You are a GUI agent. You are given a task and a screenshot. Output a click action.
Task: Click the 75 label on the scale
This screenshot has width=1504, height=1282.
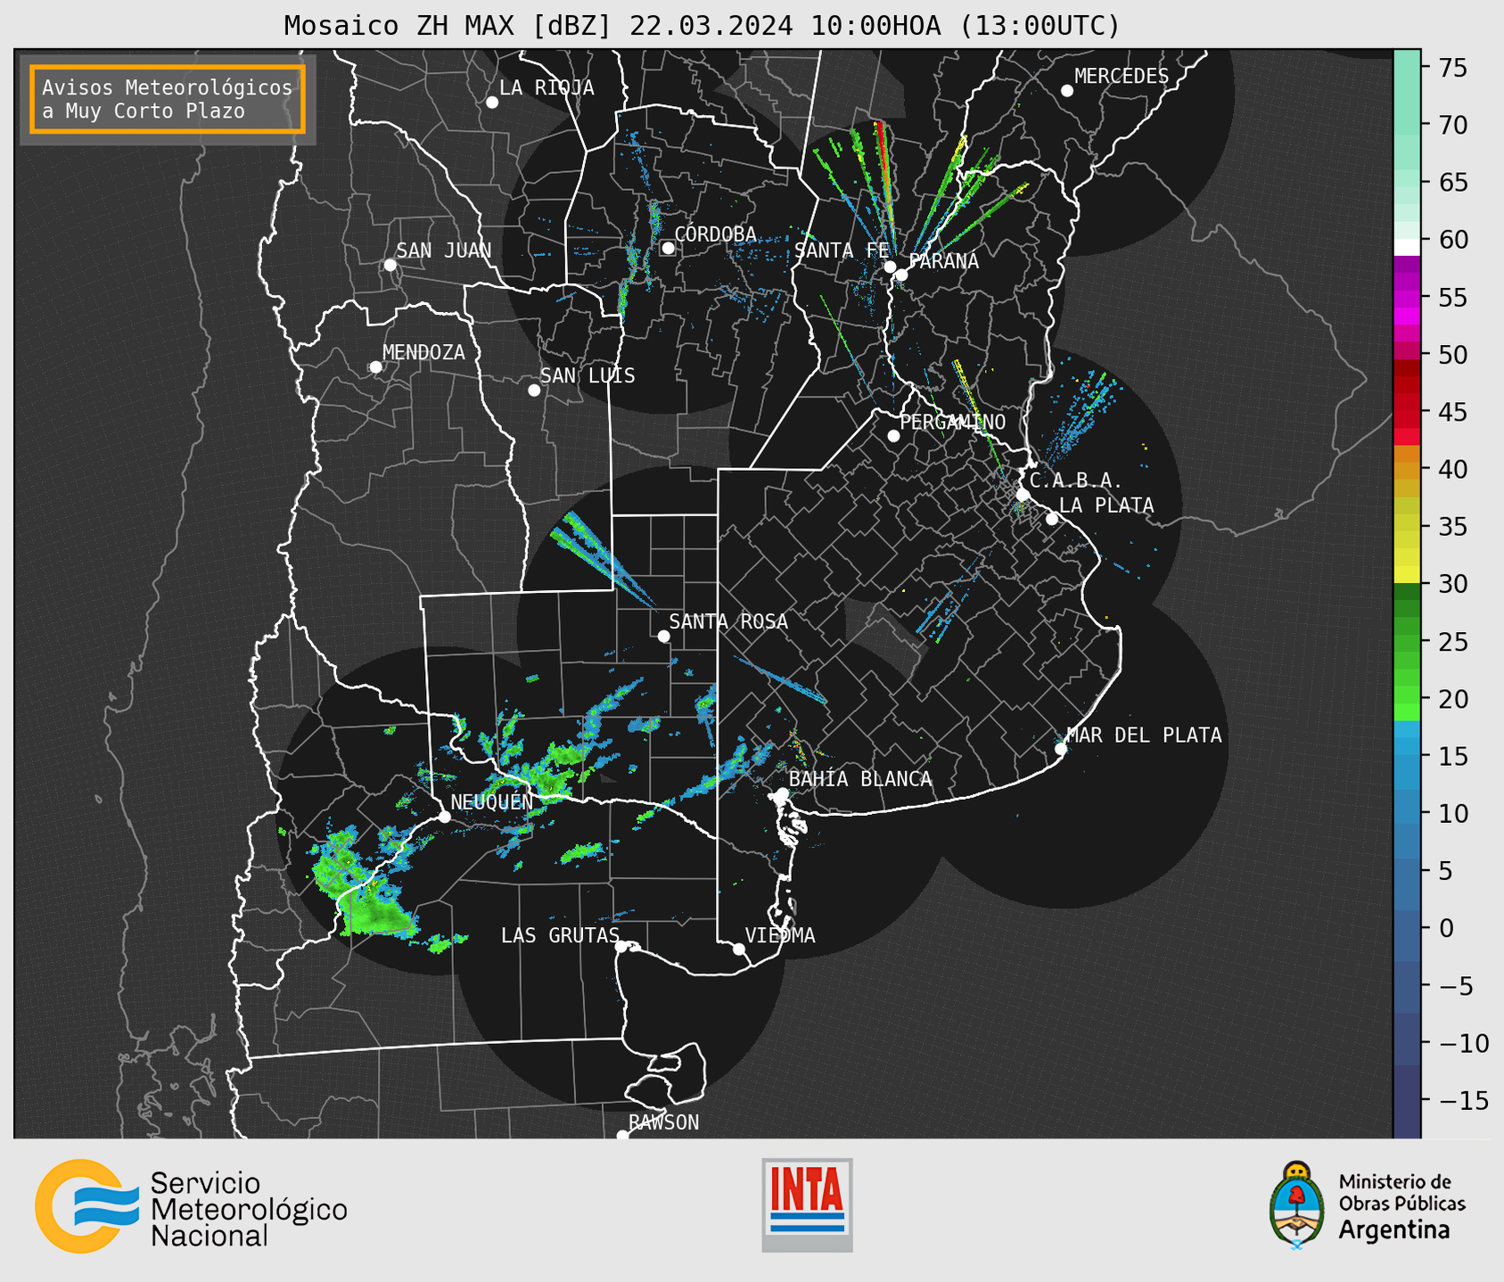click(x=1451, y=68)
